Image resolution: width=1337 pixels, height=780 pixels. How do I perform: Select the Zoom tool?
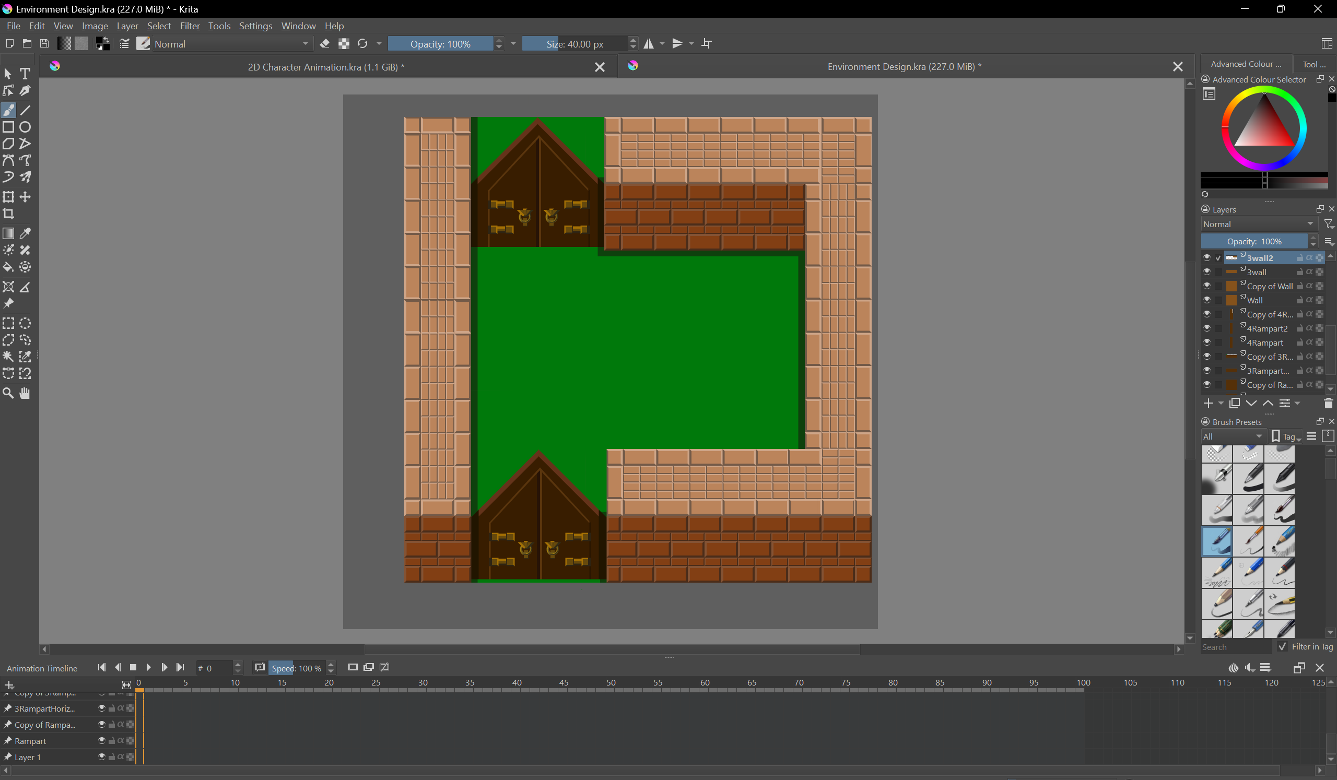click(8, 394)
